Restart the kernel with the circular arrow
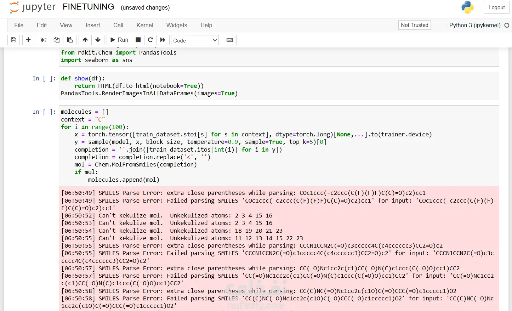The height and width of the screenshot is (311, 512). [x=150, y=40]
